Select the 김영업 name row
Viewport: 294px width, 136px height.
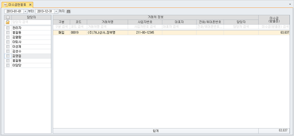click(x=31, y=56)
